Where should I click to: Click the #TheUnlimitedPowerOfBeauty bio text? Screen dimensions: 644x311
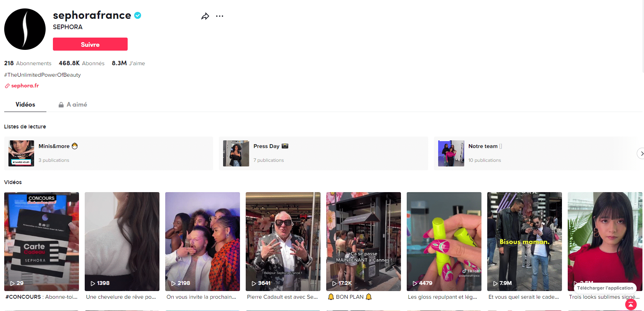43,75
